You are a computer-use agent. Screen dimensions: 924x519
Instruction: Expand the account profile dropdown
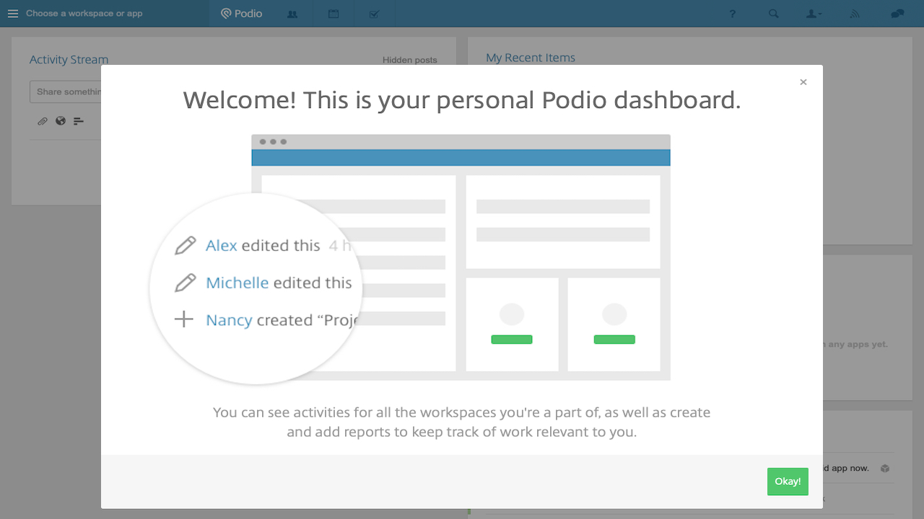tap(814, 14)
